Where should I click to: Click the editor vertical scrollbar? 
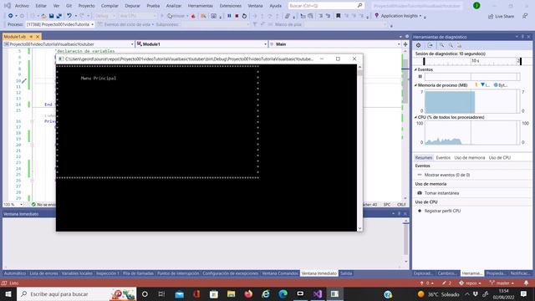[405, 124]
